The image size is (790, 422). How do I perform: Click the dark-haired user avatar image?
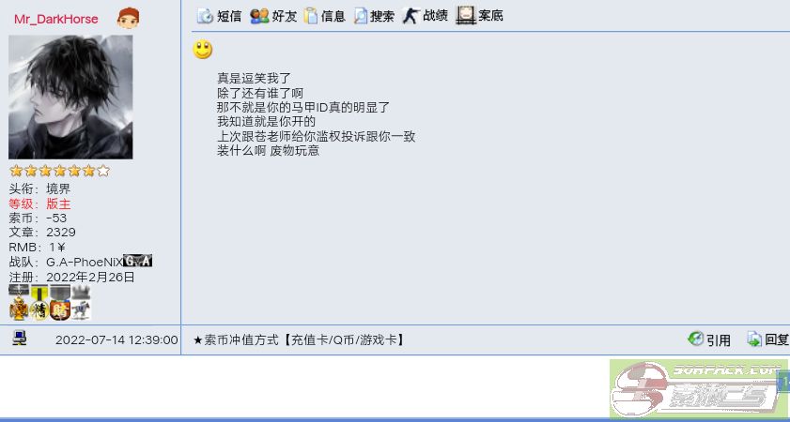click(x=70, y=98)
